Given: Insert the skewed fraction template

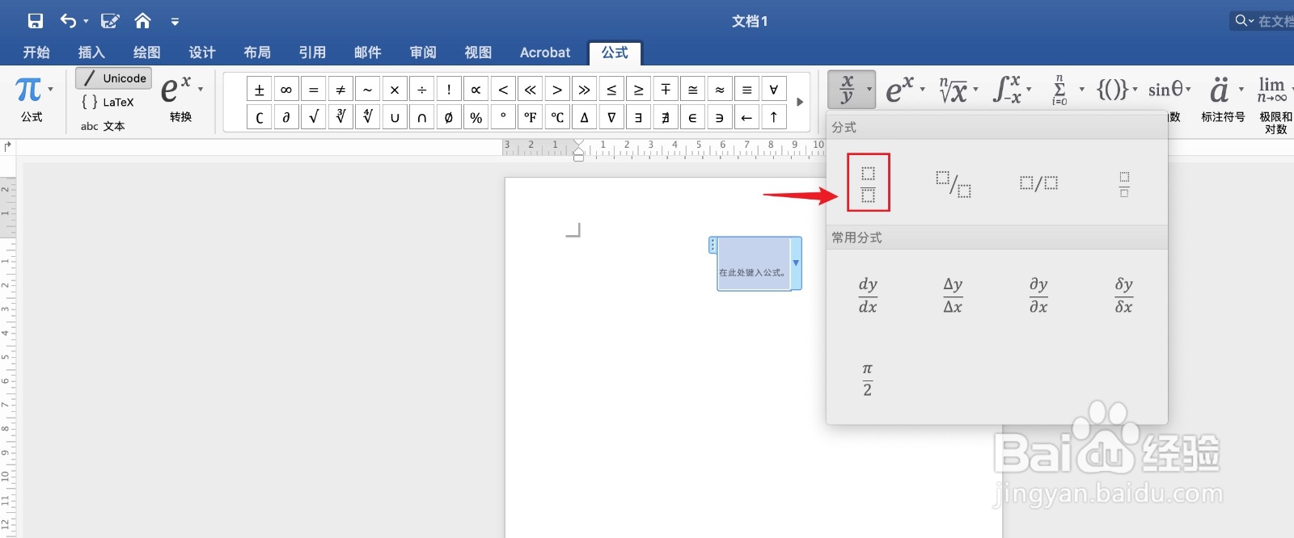Looking at the screenshot, I should click(x=953, y=184).
